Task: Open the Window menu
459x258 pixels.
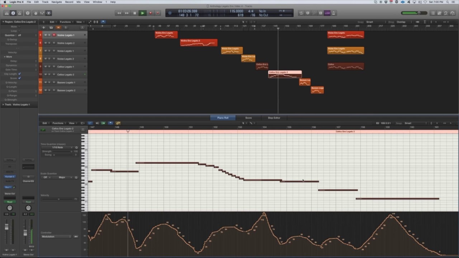Action: [x=97, y=2]
